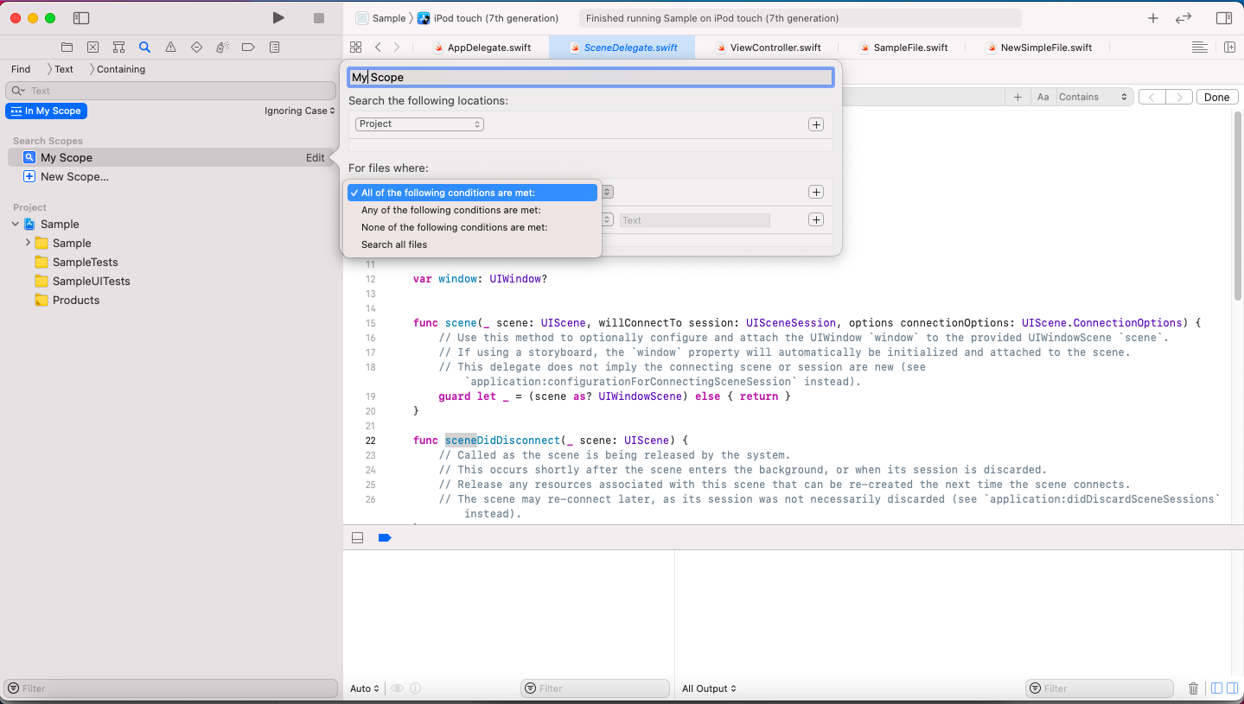Open the Find mode menu
The width and height of the screenshot is (1244, 704).
click(x=21, y=69)
